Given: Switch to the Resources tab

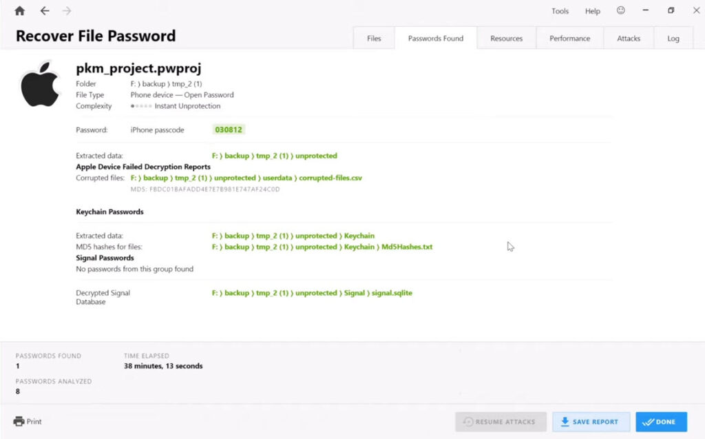Looking at the screenshot, I should pyautogui.click(x=506, y=39).
